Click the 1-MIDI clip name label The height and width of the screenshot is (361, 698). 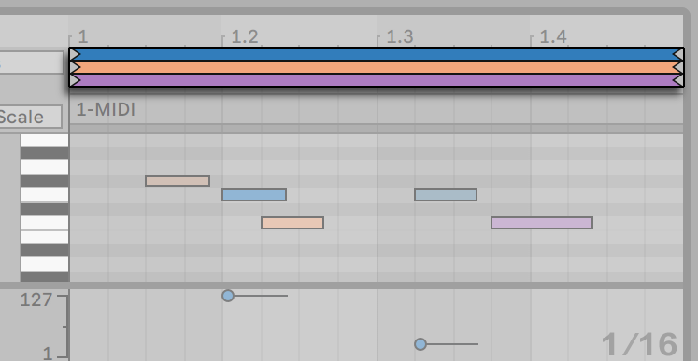pyautogui.click(x=106, y=109)
